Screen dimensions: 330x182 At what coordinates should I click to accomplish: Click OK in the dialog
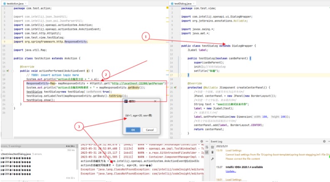click(133, 130)
